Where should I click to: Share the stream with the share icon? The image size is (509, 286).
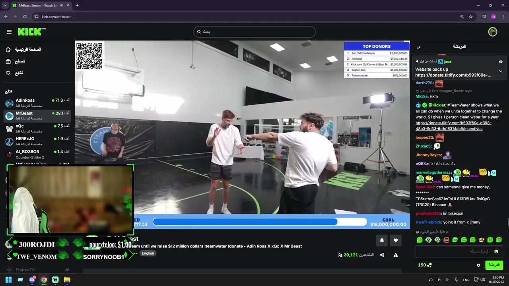[382, 255]
